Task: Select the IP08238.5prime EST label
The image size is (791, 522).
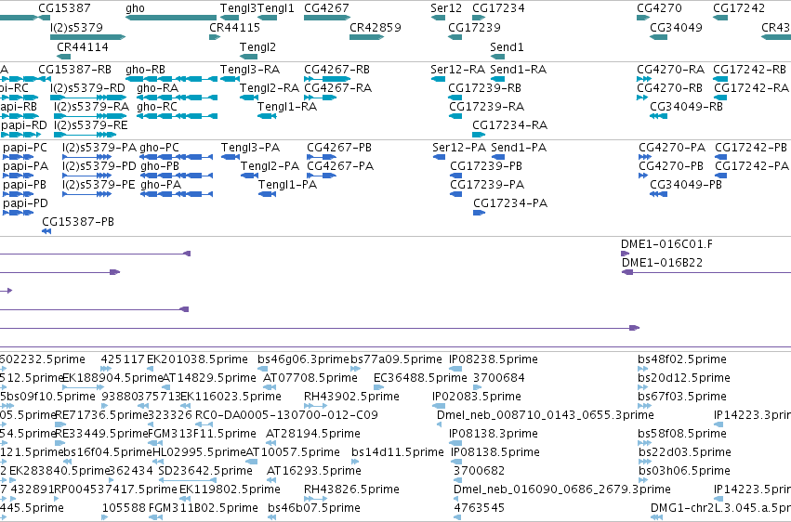Action: (494, 359)
